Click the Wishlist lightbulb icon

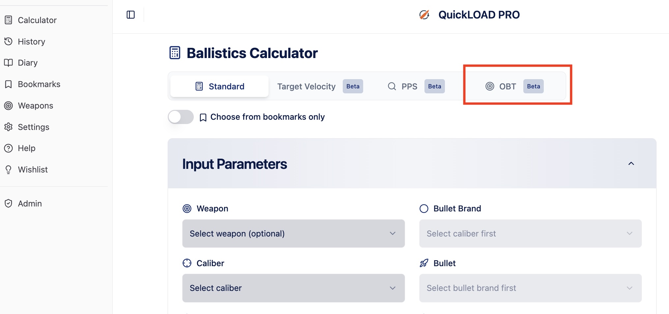click(9, 170)
